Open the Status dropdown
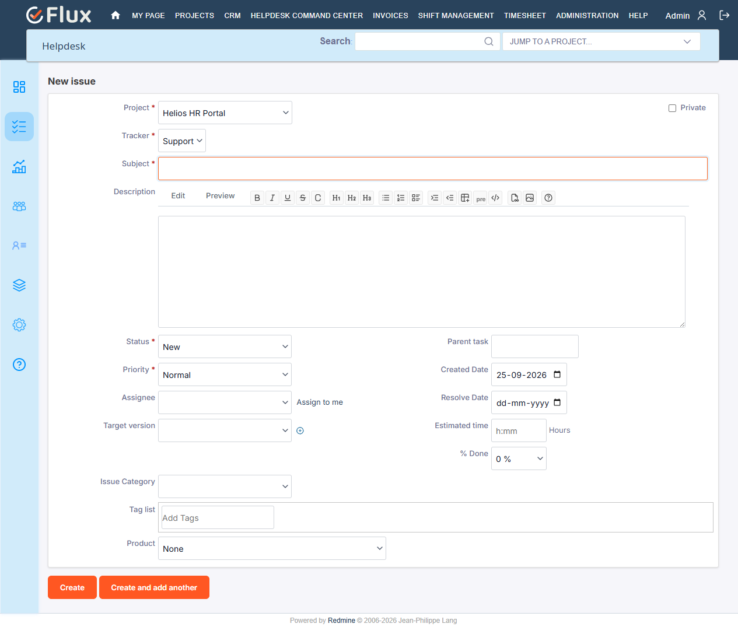 click(x=225, y=346)
